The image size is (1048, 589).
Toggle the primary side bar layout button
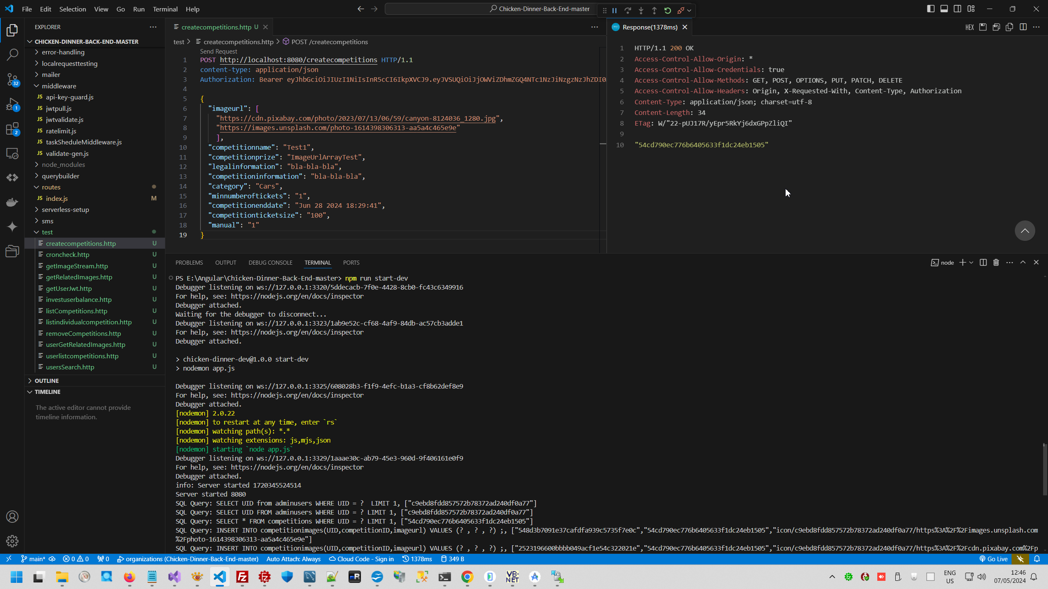[x=931, y=9]
